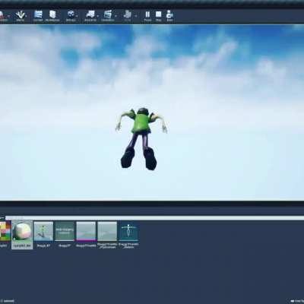The image size is (304, 304).
Task: Select the Shaggy skeleton asset thumbnail
Action: pyautogui.click(x=128, y=235)
